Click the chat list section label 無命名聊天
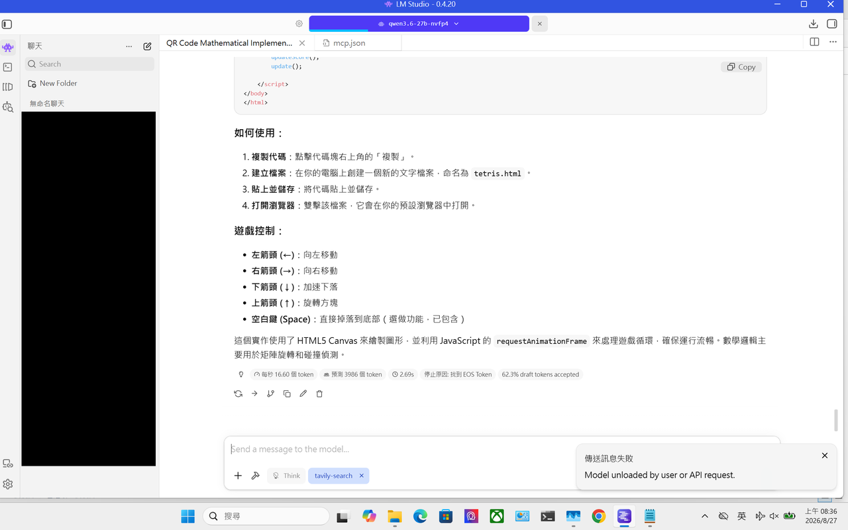The image size is (848, 530). tap(47, 104)
